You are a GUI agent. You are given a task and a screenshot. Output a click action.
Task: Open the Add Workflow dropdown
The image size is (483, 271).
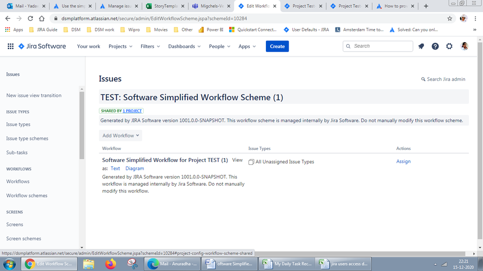click(x=120, y=135)
